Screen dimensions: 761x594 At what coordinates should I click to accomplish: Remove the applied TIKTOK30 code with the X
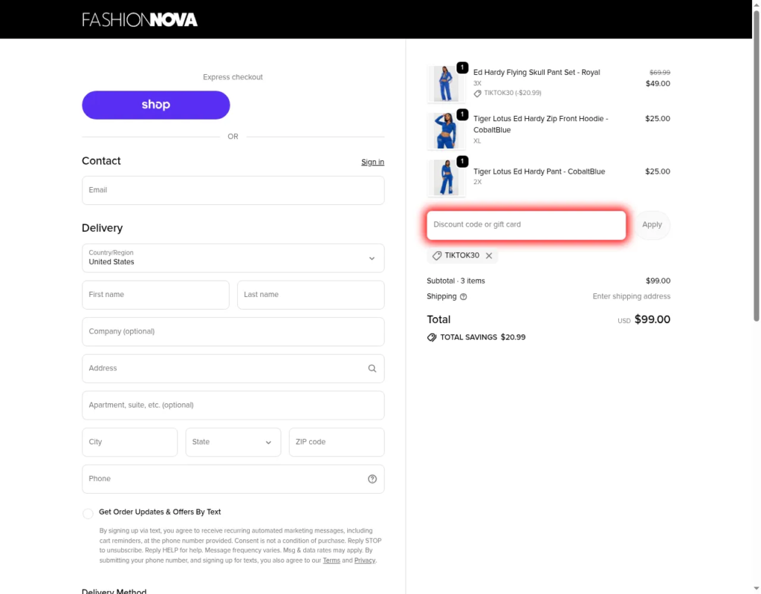coord(489,255)
